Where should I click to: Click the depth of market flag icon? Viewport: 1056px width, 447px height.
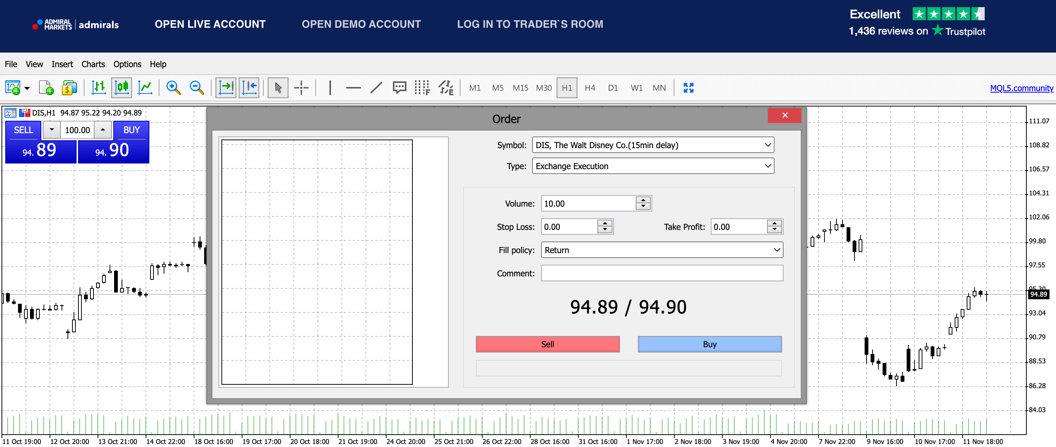pos(25,112)
